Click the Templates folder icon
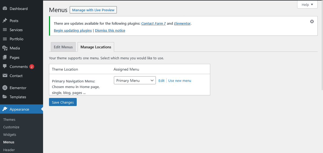323x153 pixels. pyautogui.click(x=5, y=97)
